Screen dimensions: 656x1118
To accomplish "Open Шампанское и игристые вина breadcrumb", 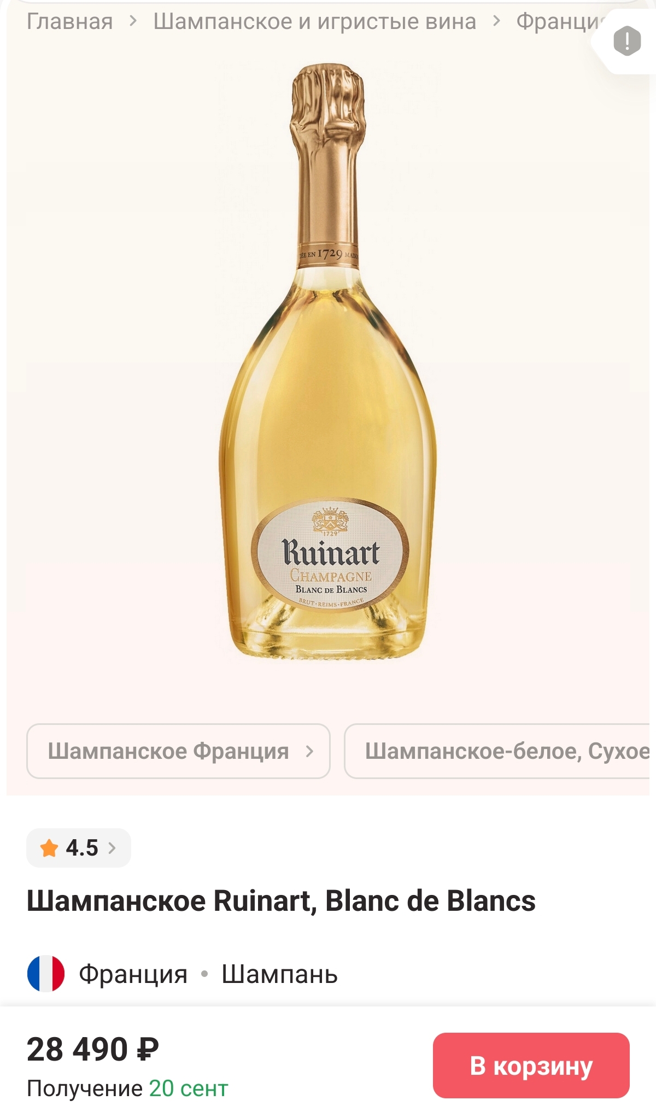I will click(315, 22).
